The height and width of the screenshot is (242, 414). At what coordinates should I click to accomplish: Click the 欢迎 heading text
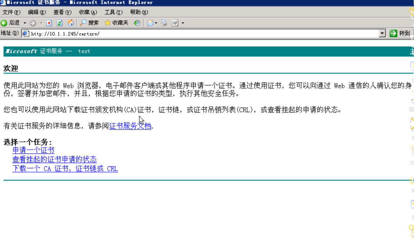pos(11,68)
